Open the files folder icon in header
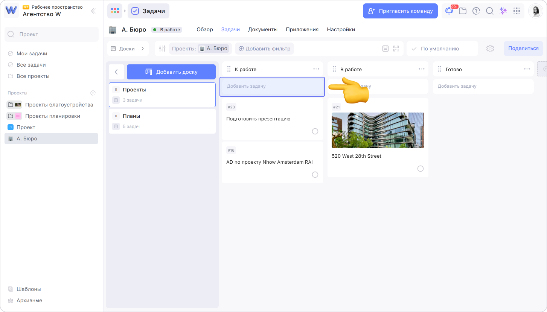Screen dimensions: 547x312 pyautogui.click(x=463, y=11)
